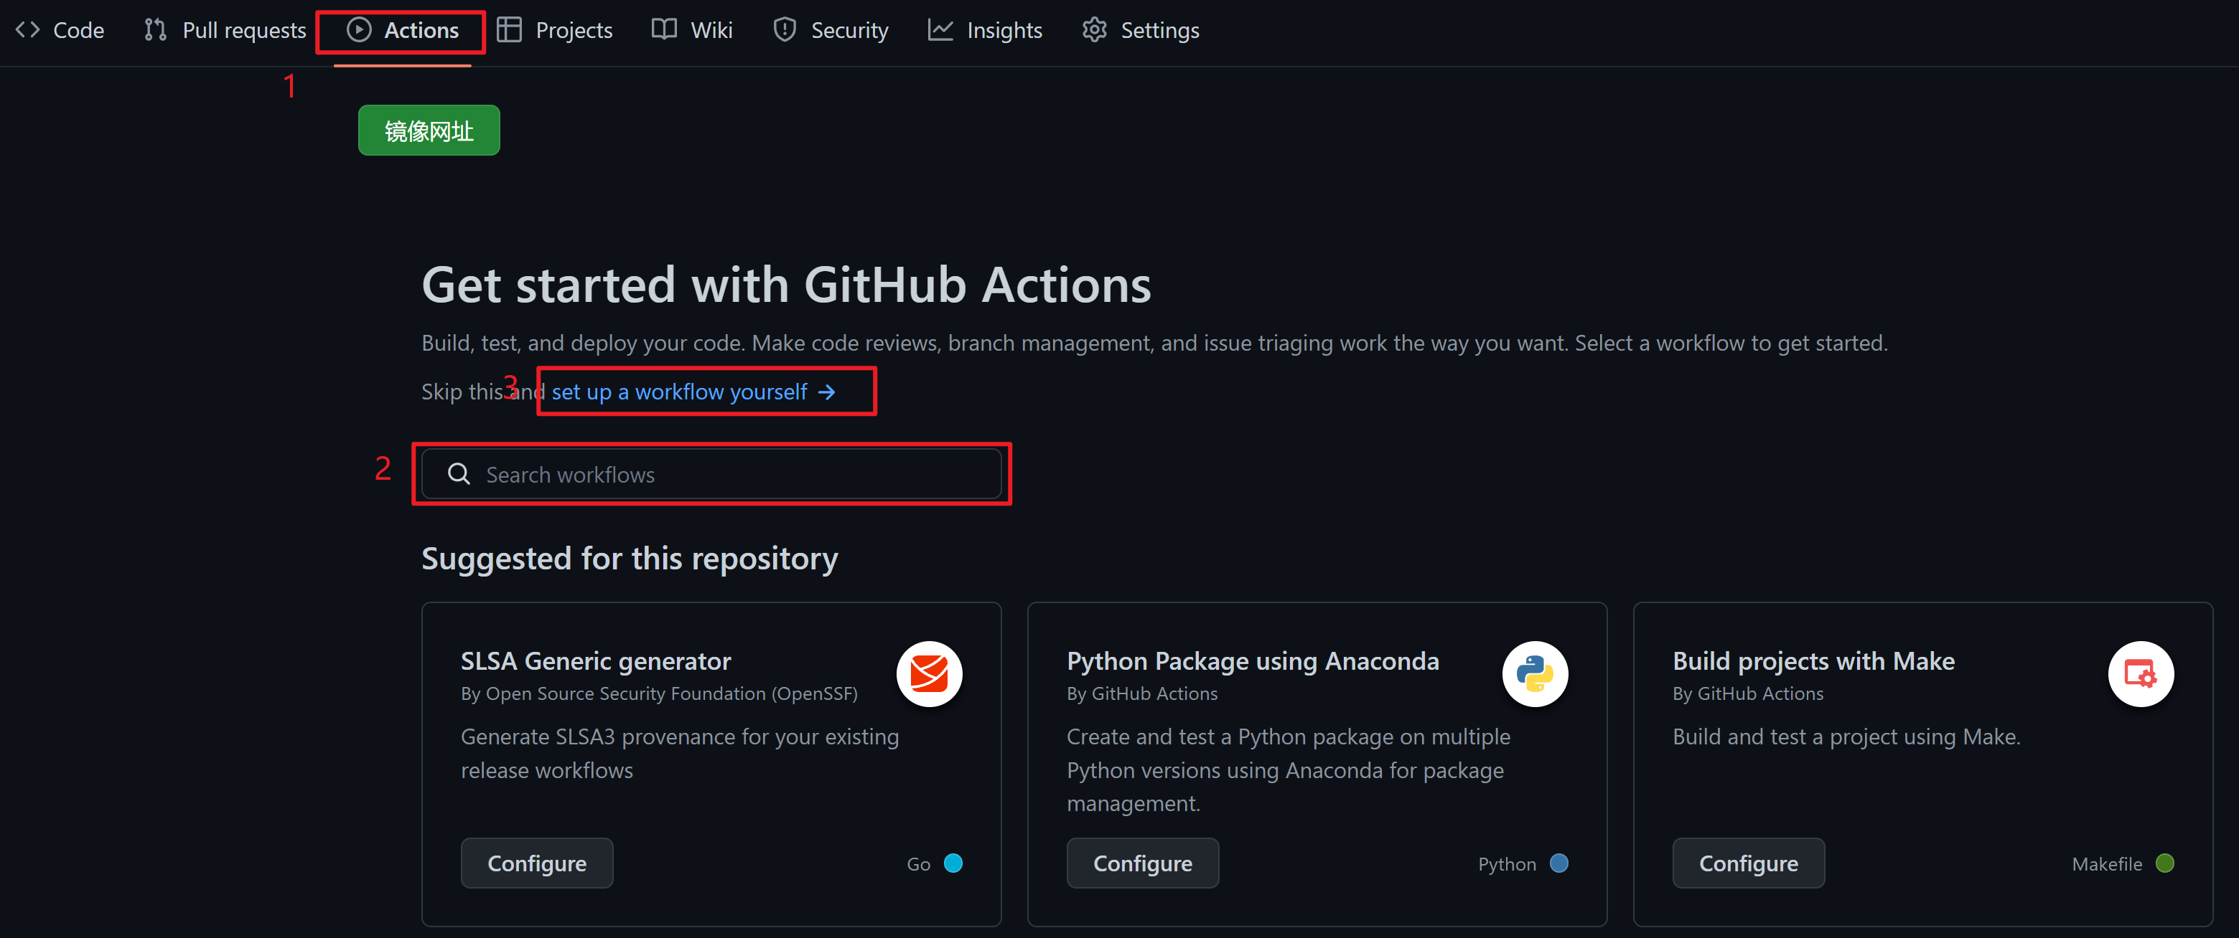Click the arrow after workflow yourself link
Viewport: 2239px width, 938px height.
[826, 392]
